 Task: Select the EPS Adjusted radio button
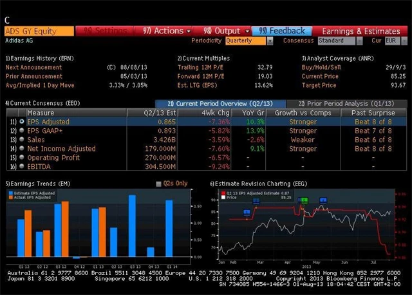tap(23, 122)
